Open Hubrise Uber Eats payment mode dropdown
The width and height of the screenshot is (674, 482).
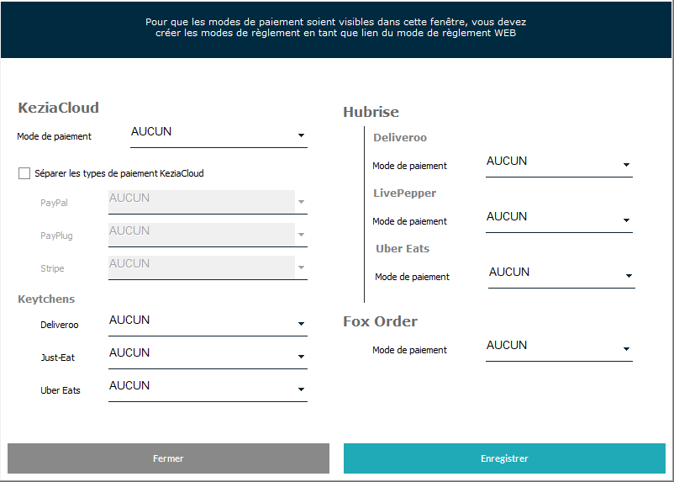click(629, 276)
